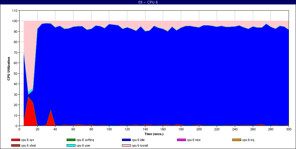The image size is (296, 149).
Task: Click the magenta cpu 6 nice legend swatch
Action: [181, 140]
